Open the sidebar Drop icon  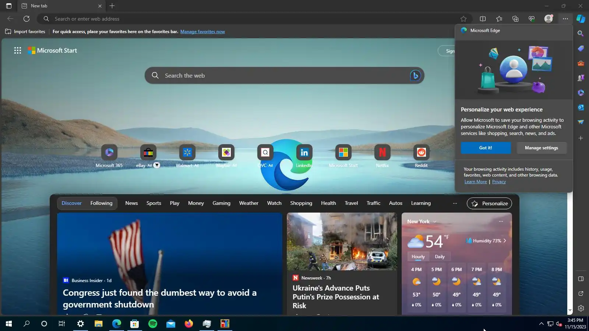click(581, 122)
